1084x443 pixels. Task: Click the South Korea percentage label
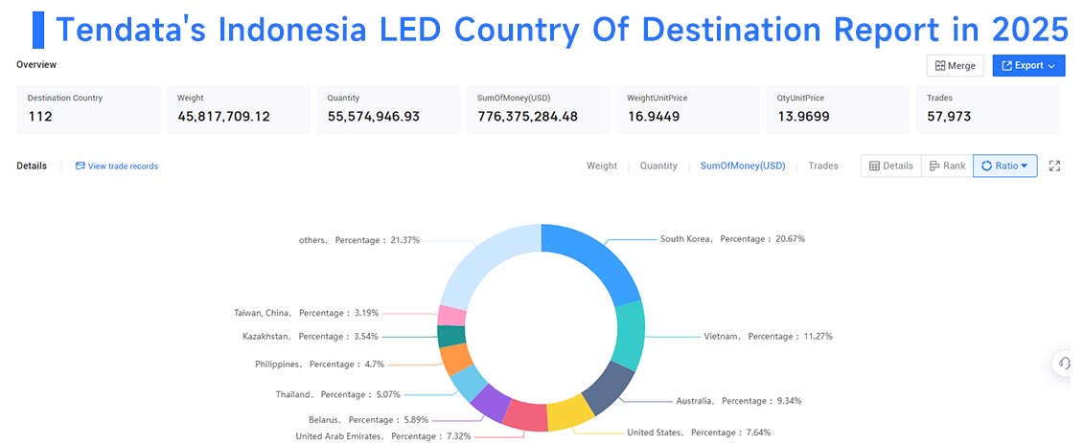coord(732,239)
